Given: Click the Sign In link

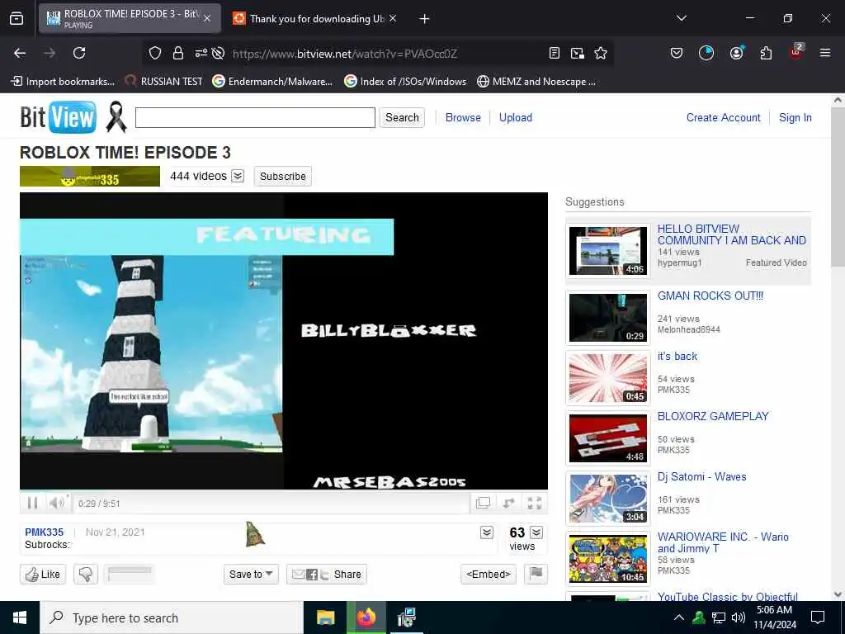Looking at the screenshot, I should (x=795, y=117).
